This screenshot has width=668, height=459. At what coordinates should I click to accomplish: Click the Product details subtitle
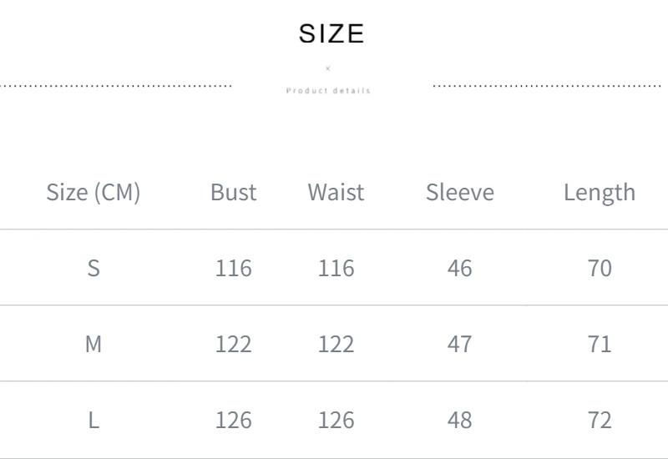(x=328, y=90)
